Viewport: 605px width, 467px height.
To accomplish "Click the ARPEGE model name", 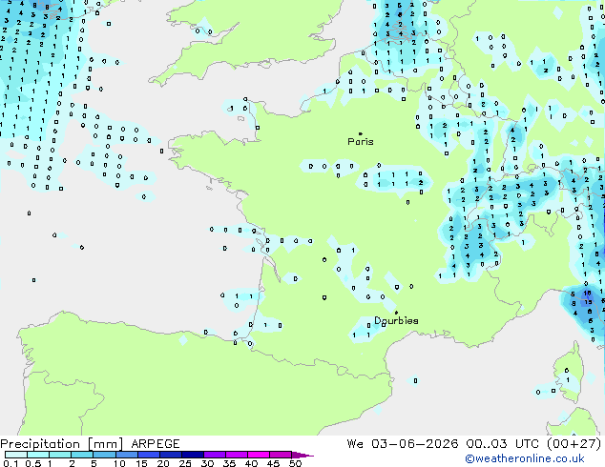I will pyautogui.click(x=156, y=444).
